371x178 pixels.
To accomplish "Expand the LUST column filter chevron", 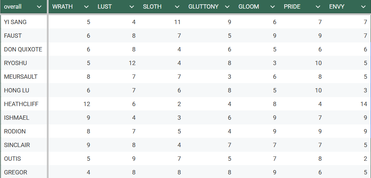I will [132, 7].
